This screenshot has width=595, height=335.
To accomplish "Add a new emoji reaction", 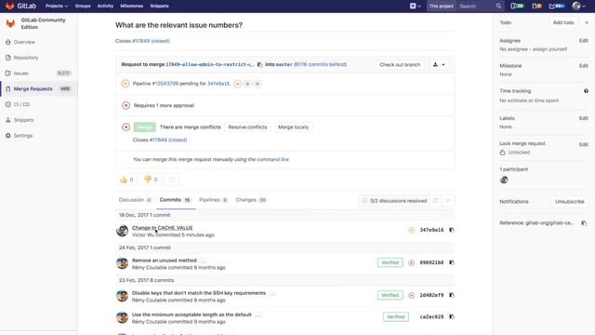I will (172, 180).
